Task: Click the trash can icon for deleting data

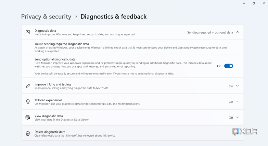Action: pos(28,133)
